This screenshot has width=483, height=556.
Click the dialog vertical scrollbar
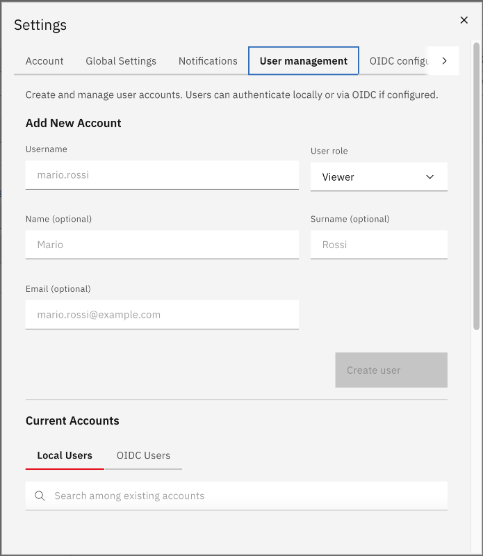476,186
